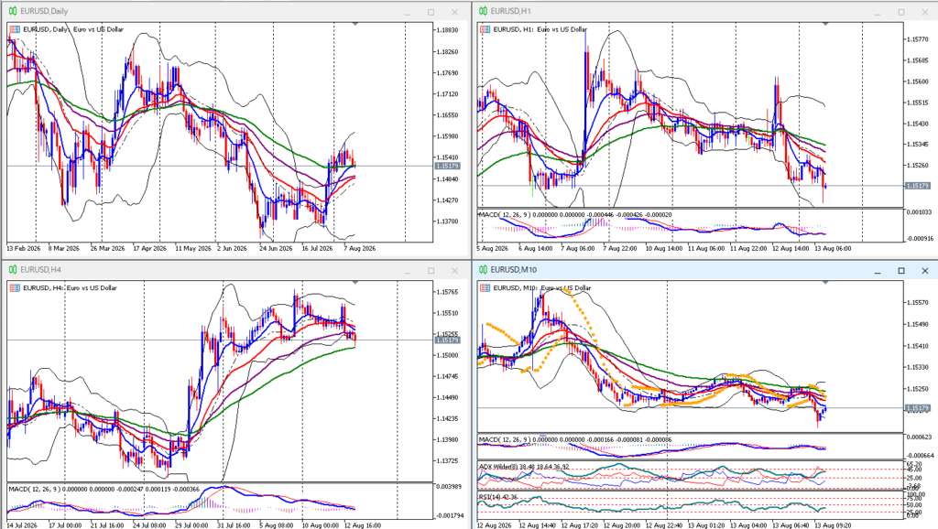
Task: Click the MACD(12,26,9) label in H4 chart
Action: 34,489
